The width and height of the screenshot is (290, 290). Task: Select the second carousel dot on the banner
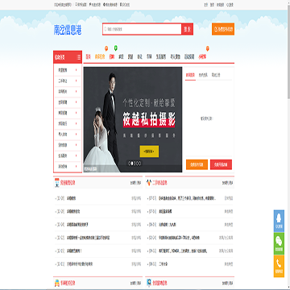[x=132, y=163]
